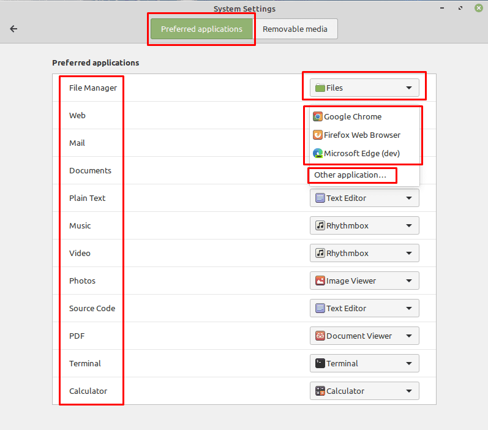Click the Microsoft Edge (dev) icon
Screen dimensions: 488x430
(x=317, y=153)
